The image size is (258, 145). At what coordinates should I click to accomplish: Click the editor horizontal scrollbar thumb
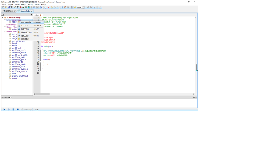pyautogui.click(x=43, y=94)
